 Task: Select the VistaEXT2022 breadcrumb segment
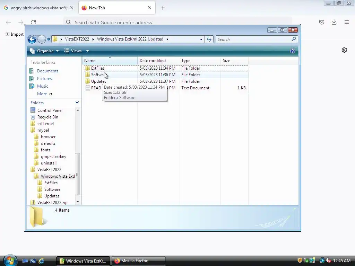point(77,39)
